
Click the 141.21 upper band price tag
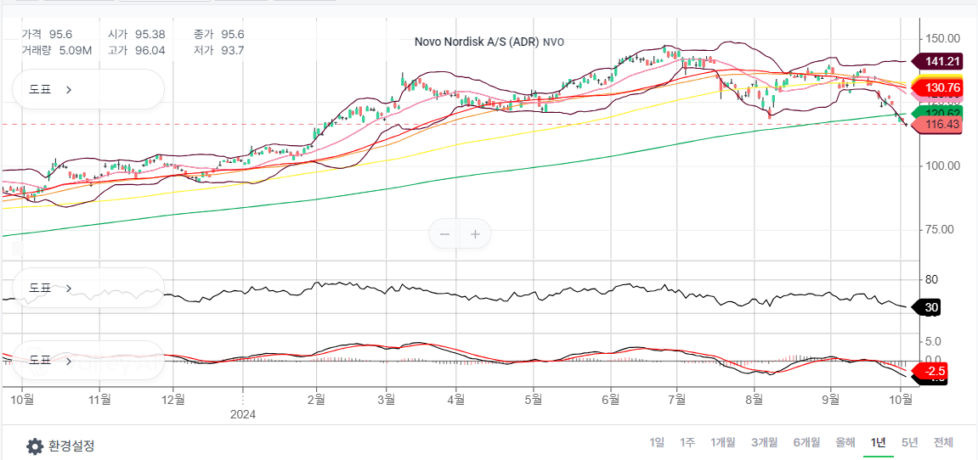coord(941,61)
